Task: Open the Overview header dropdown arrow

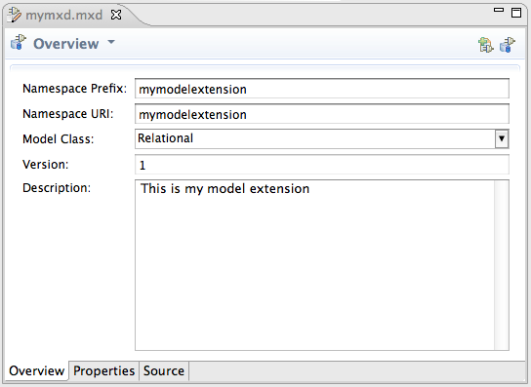Action: pyautogui.click(x=111, y=42)
